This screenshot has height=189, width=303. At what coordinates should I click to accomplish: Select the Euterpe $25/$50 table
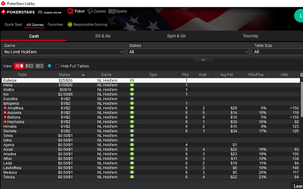[151, 80]
